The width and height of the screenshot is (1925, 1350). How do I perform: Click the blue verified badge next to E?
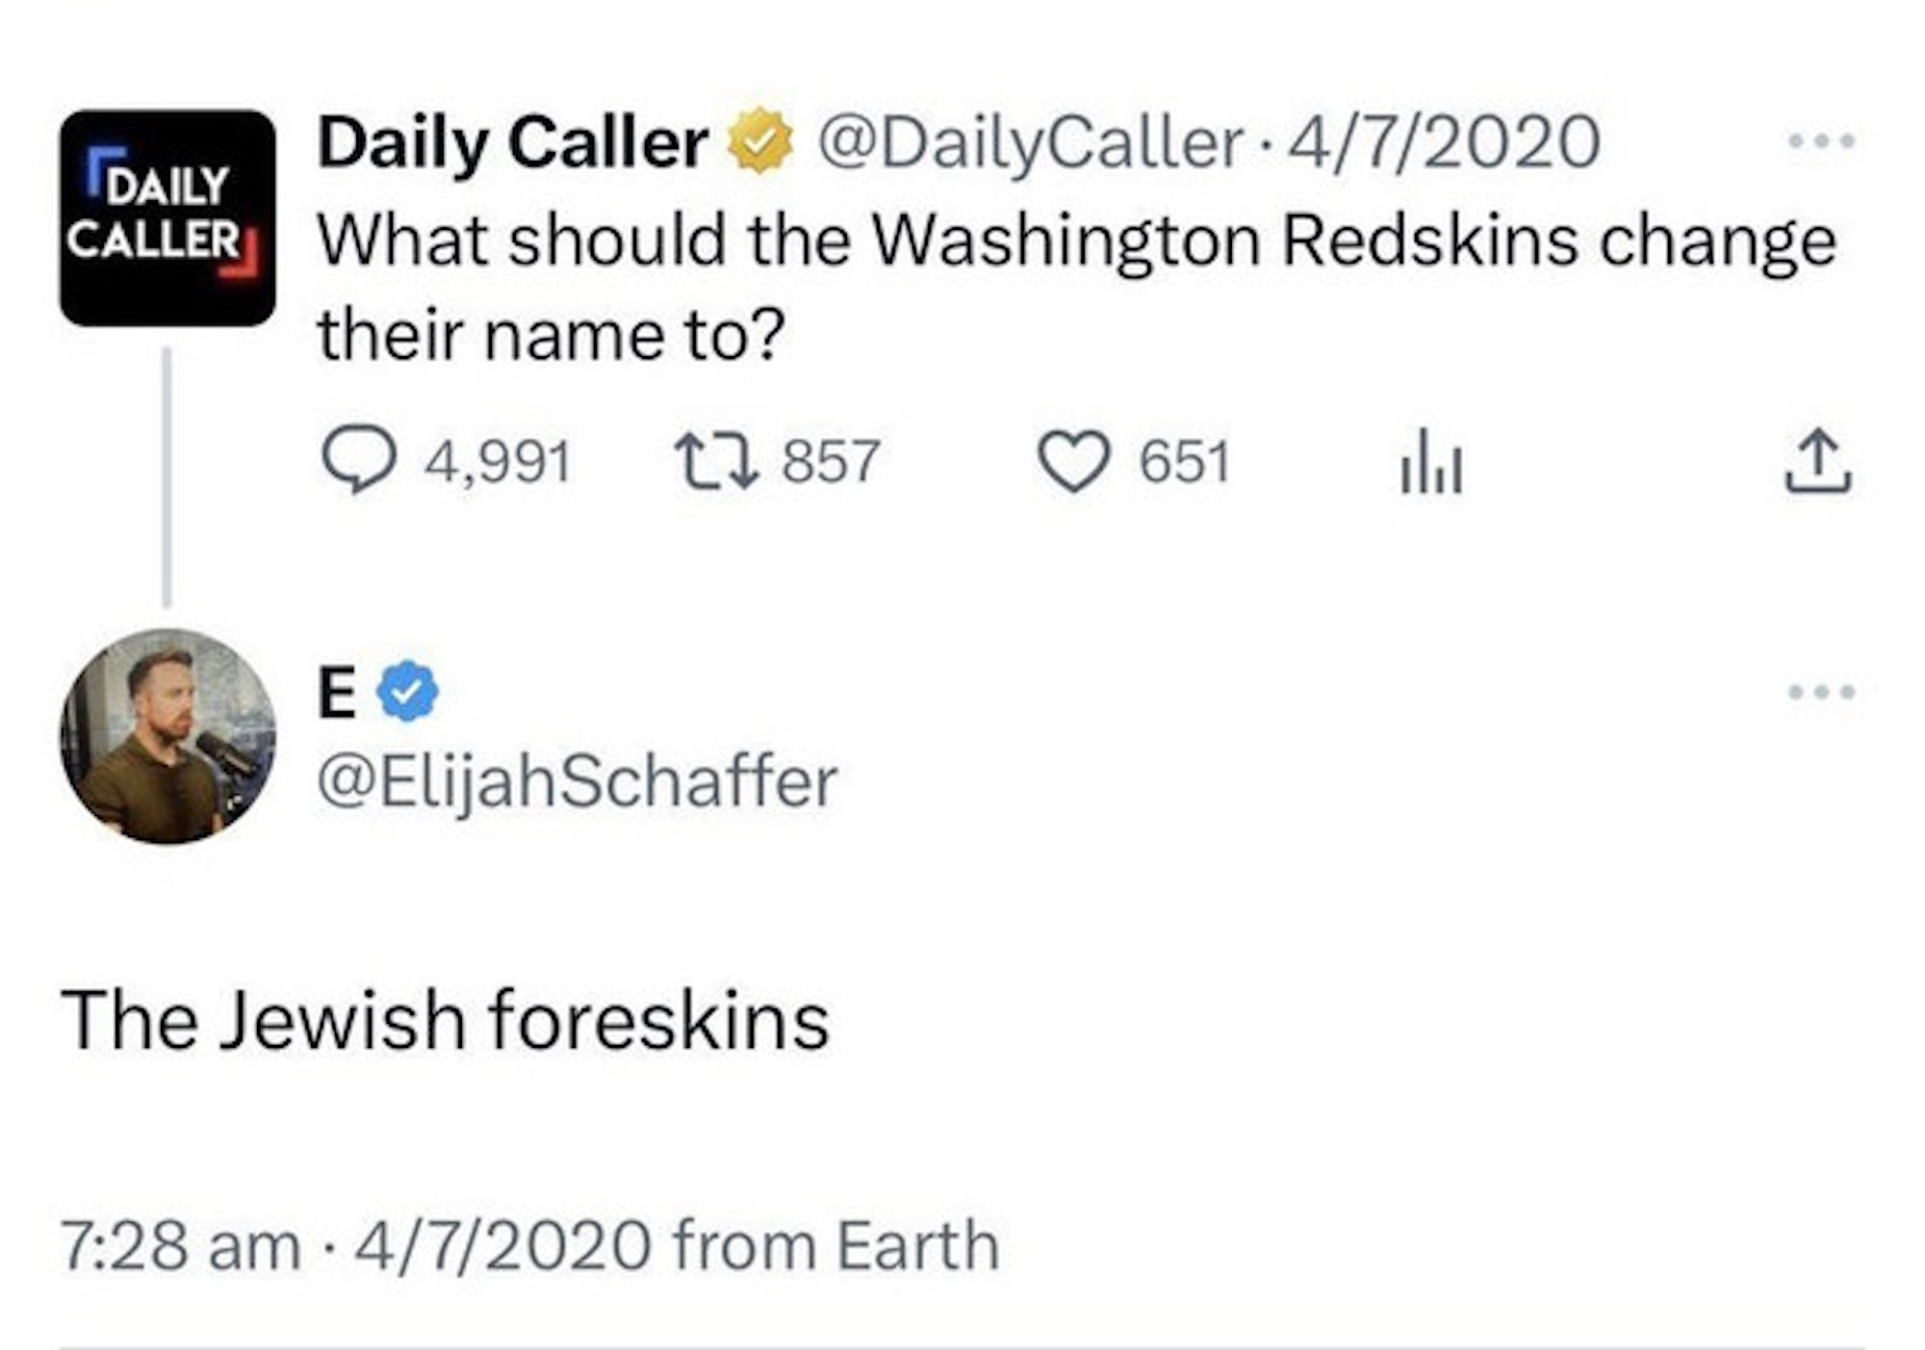(407, 690)
